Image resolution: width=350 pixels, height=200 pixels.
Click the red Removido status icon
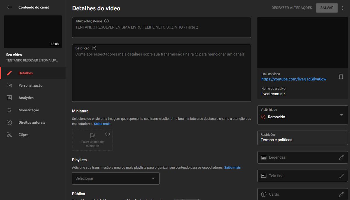pyautogui.click(x=263, y=117)
